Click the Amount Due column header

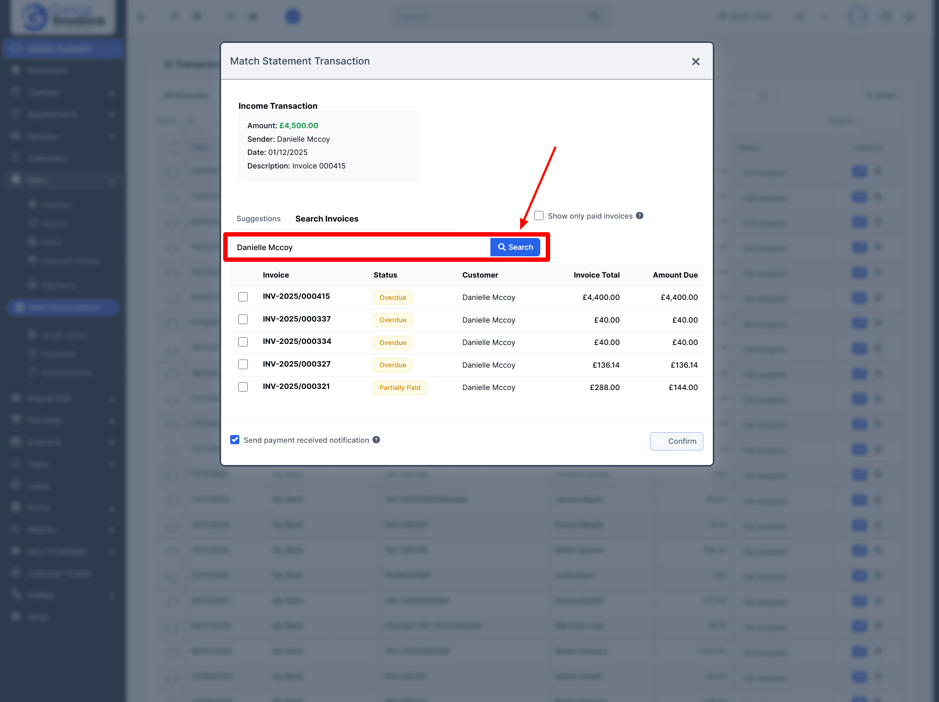(674, 275)
